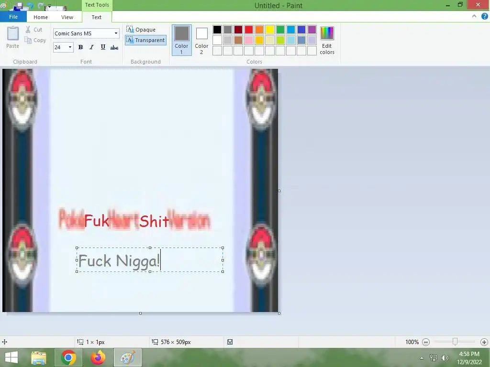This screenshot has height=367, width=490.
Task: Click the zoom out minus button
Action: [x=425, y=342]
